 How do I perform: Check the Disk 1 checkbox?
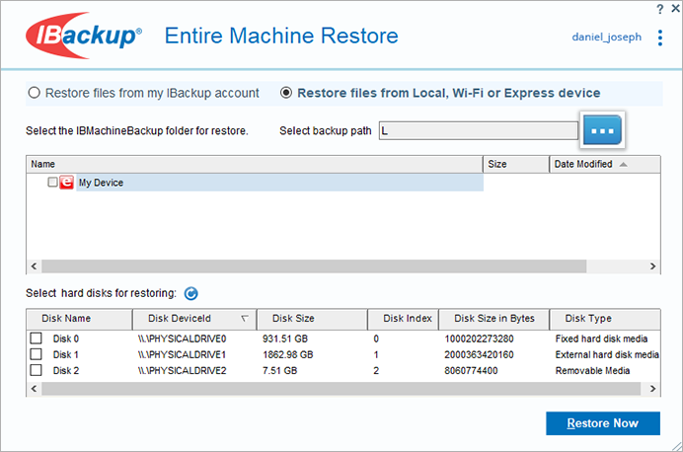point(37,354)
